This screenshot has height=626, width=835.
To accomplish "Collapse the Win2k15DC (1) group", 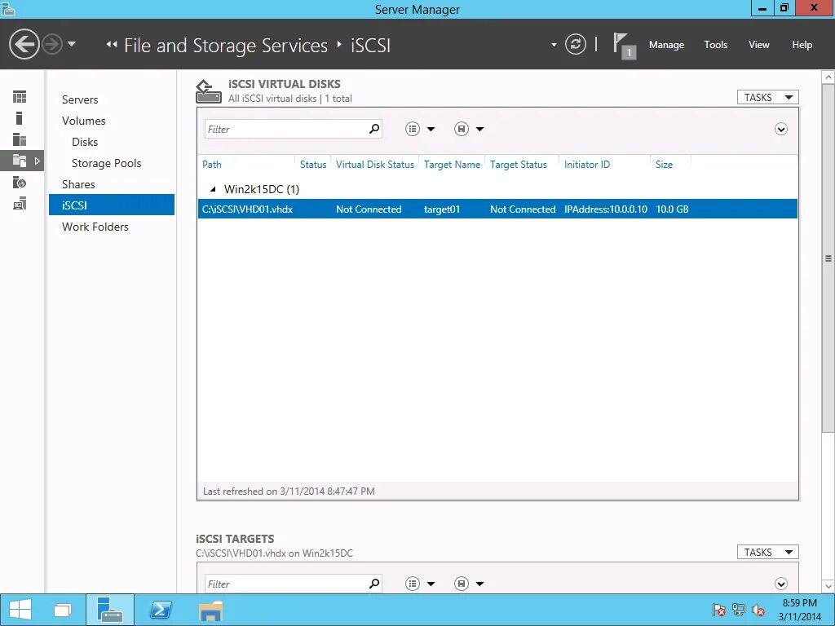I will coord(213,189).
